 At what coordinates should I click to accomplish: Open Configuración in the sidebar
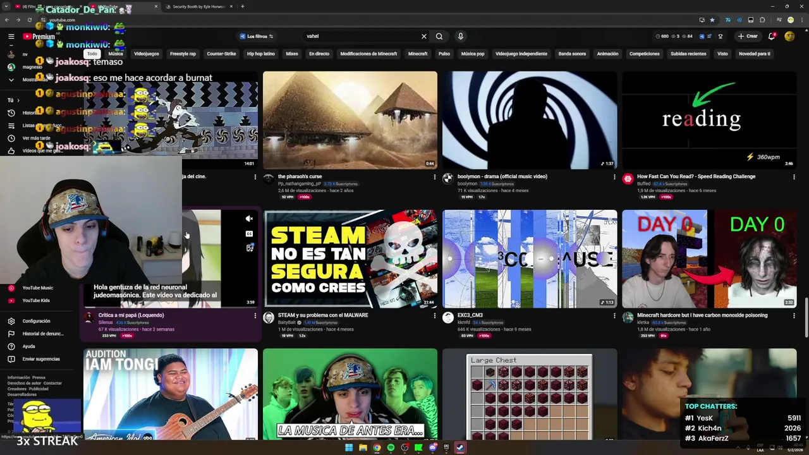pyautogui.click(x=36, y=321)
